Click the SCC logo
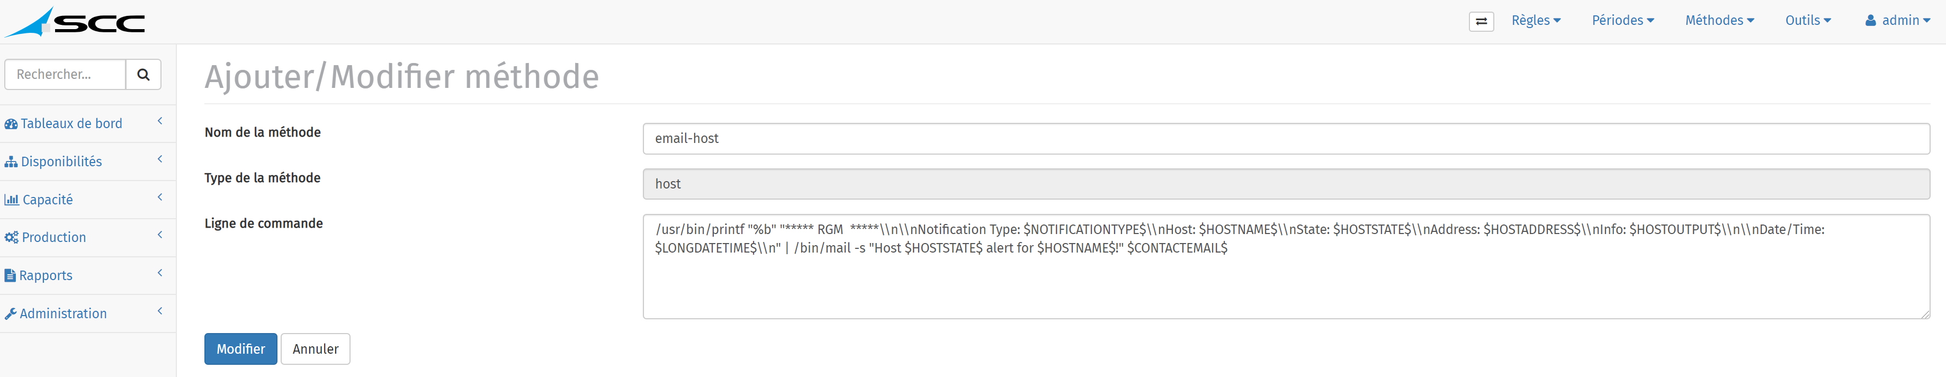Screen dimensions: 1946x377 pyautogui.click(x=76, y=22)
